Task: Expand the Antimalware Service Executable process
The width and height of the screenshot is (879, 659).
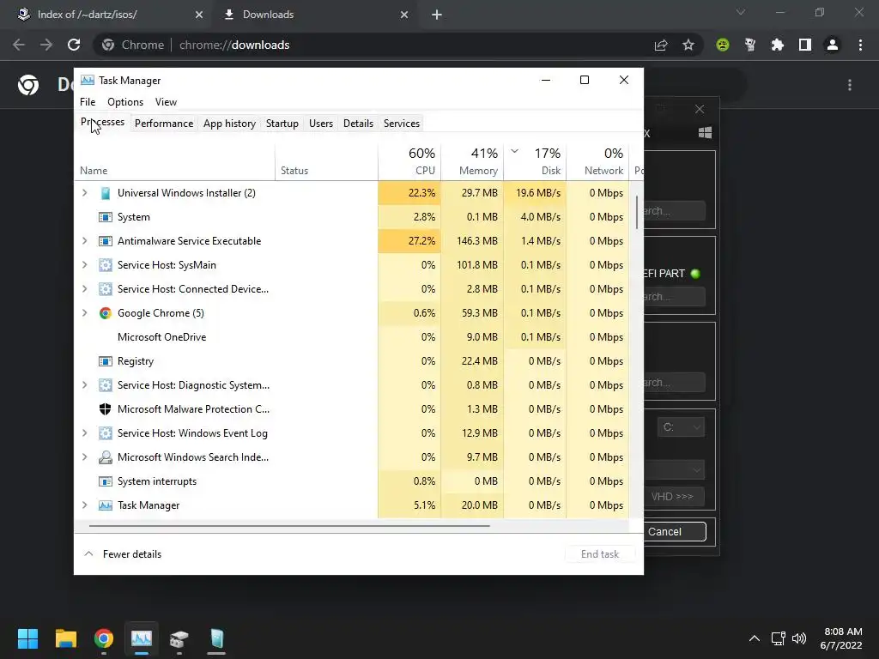Action: click(x=85, y=241)
